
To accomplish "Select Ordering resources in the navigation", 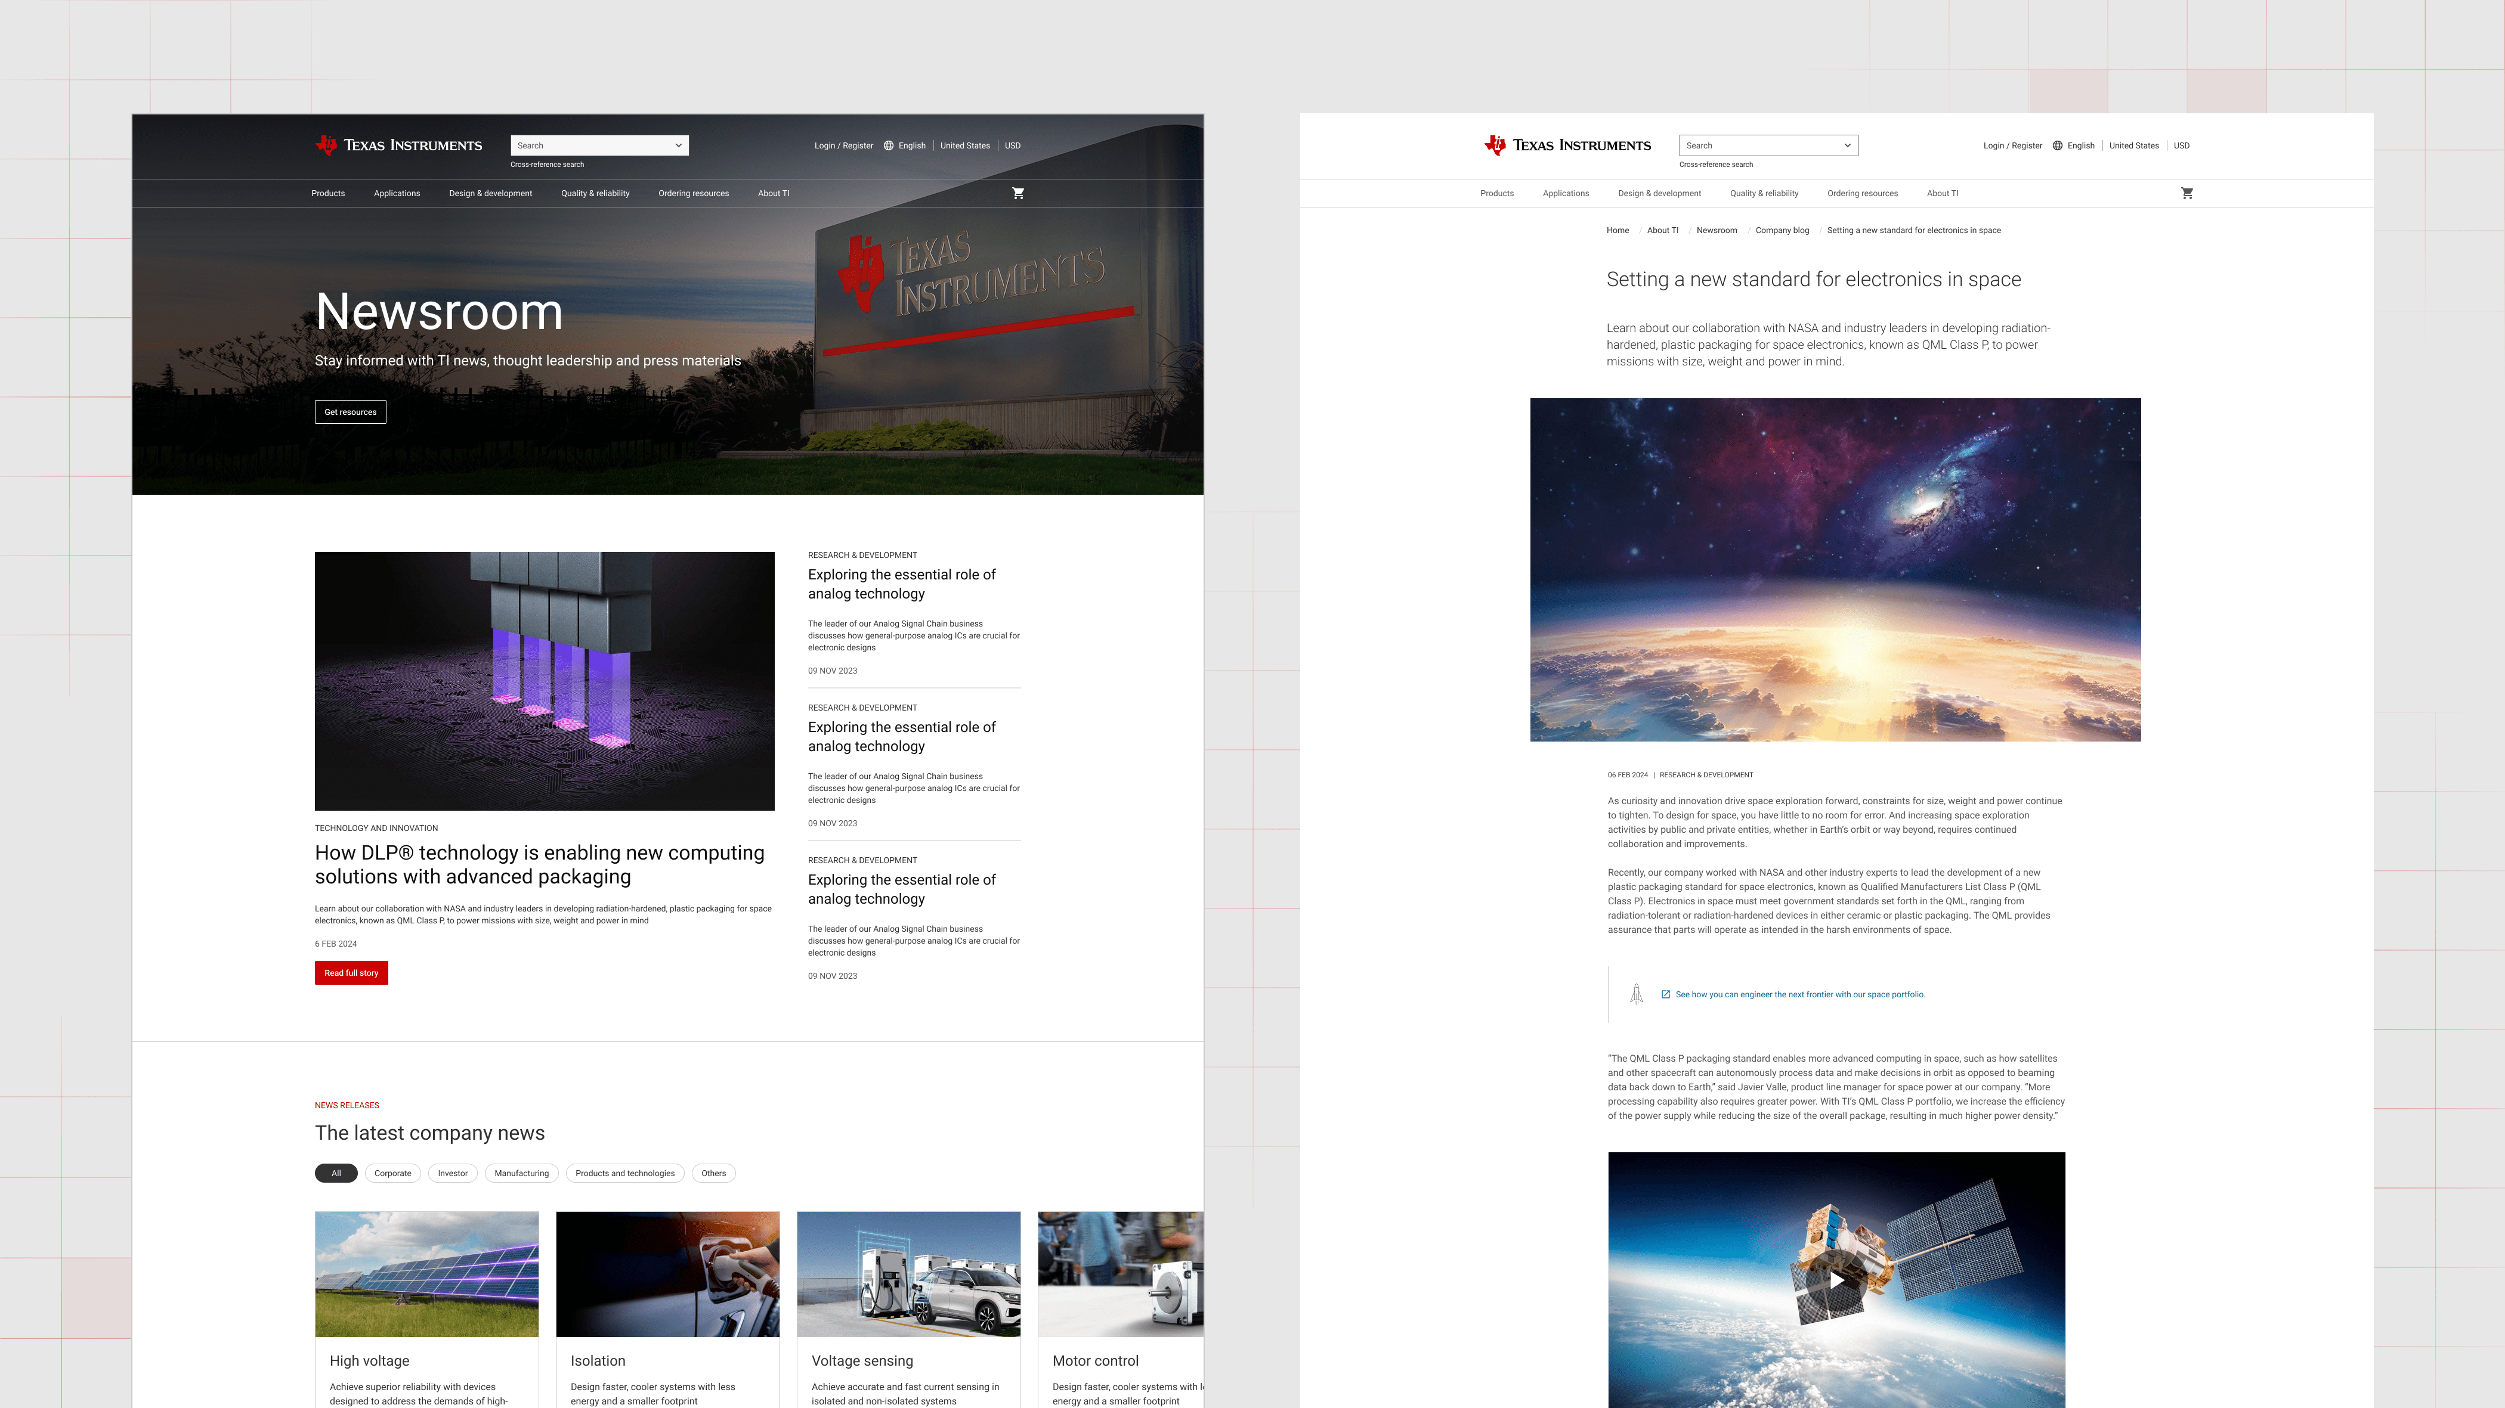I will pos(693,193).
